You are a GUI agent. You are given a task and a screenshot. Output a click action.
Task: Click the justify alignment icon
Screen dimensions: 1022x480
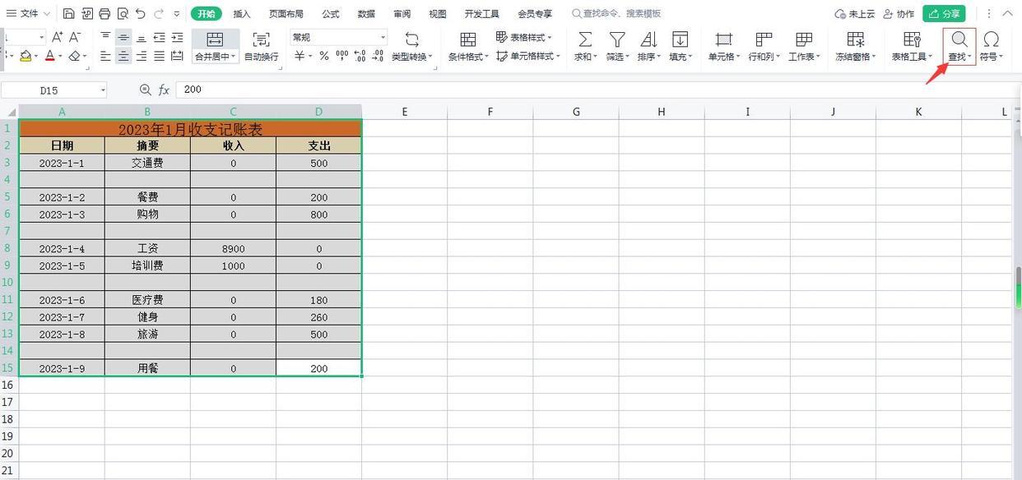pyautogui.click(x=160, y=56)
